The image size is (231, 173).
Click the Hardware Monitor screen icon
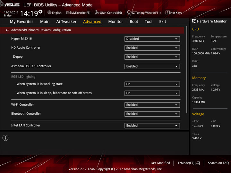(x=194, y=21)
